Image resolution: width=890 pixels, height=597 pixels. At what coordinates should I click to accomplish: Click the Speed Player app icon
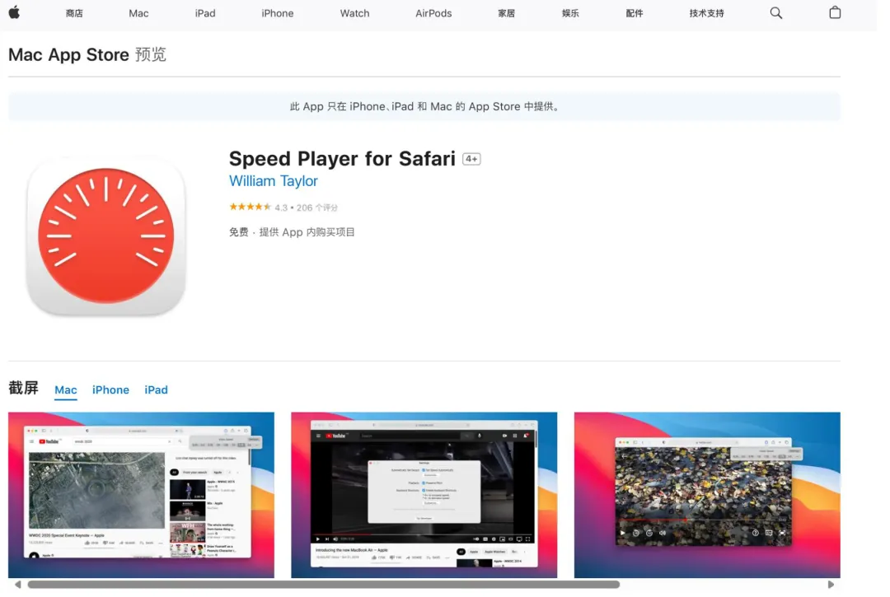click(x=106, y=236)
